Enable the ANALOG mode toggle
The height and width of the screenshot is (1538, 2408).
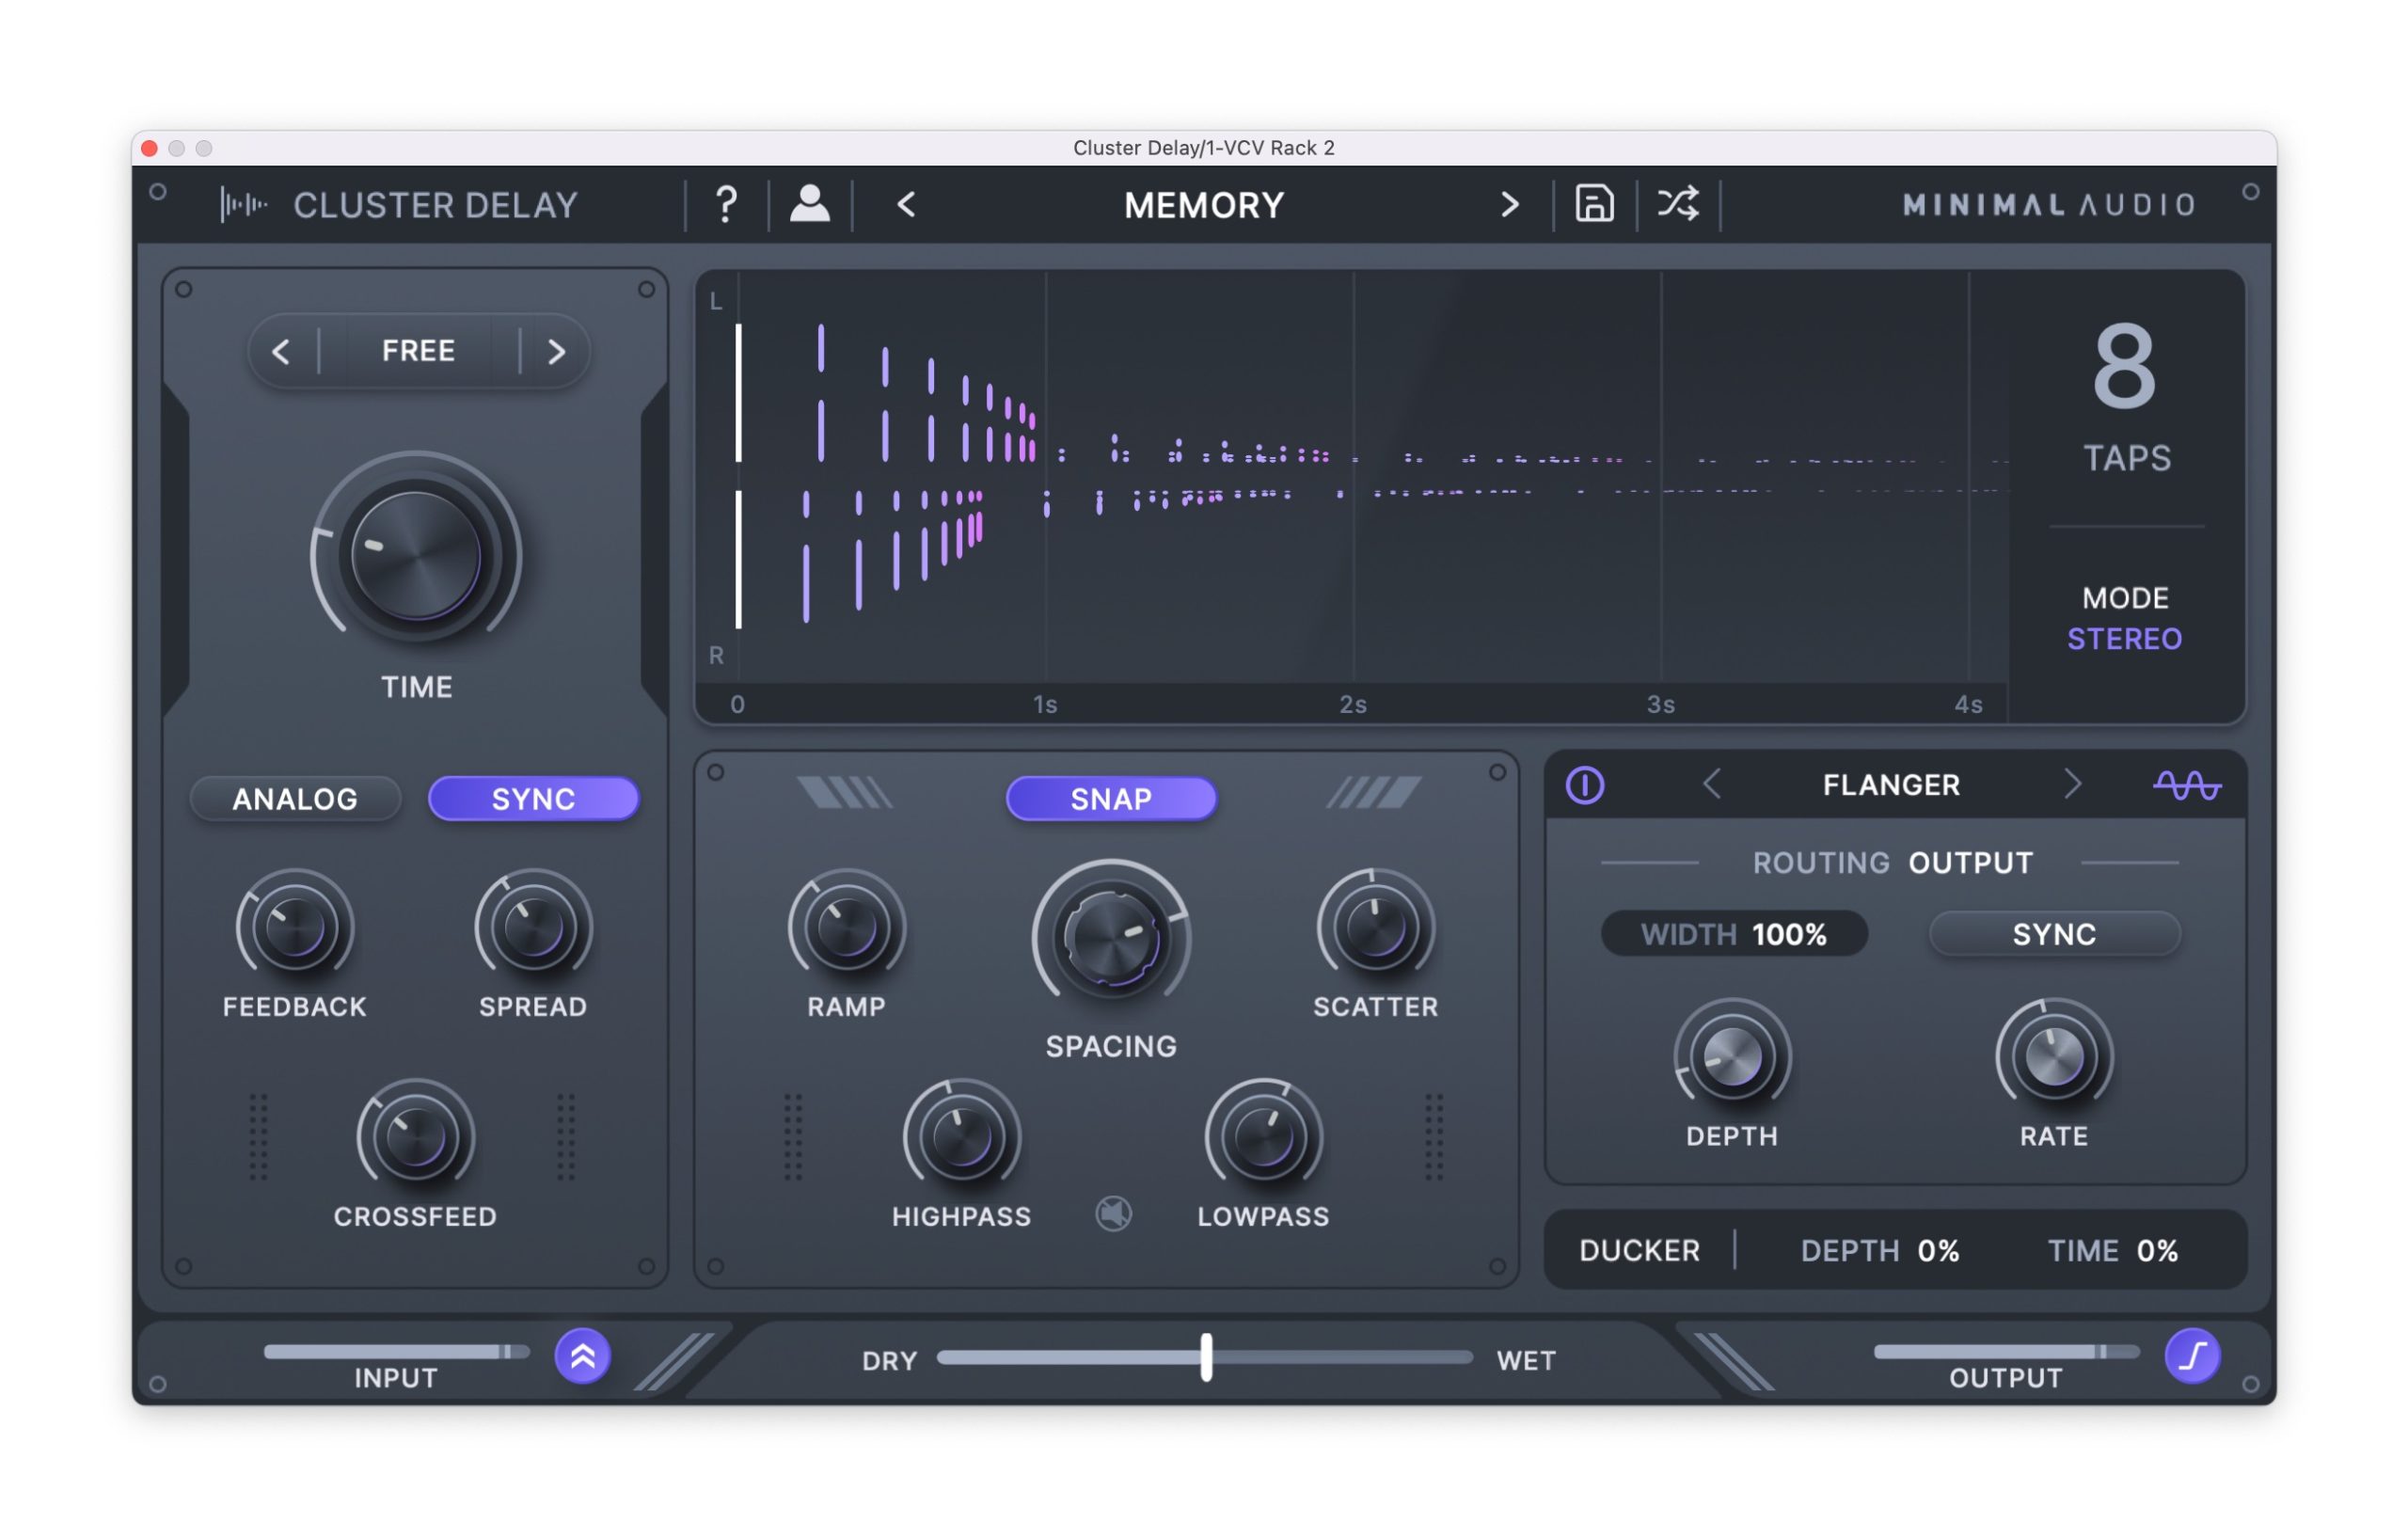click(x=295, y=799)
